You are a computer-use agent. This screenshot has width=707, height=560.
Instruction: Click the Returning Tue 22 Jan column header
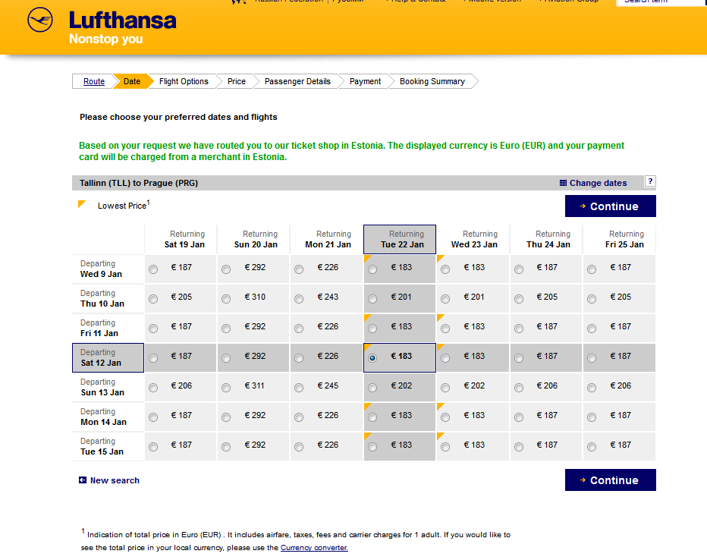[400, 240]
